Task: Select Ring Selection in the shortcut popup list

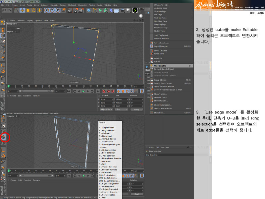Action: 108,130
